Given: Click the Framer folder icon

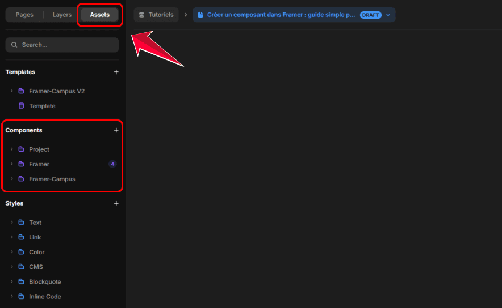Looking at the screenshot, I should (x=21, y=164).
